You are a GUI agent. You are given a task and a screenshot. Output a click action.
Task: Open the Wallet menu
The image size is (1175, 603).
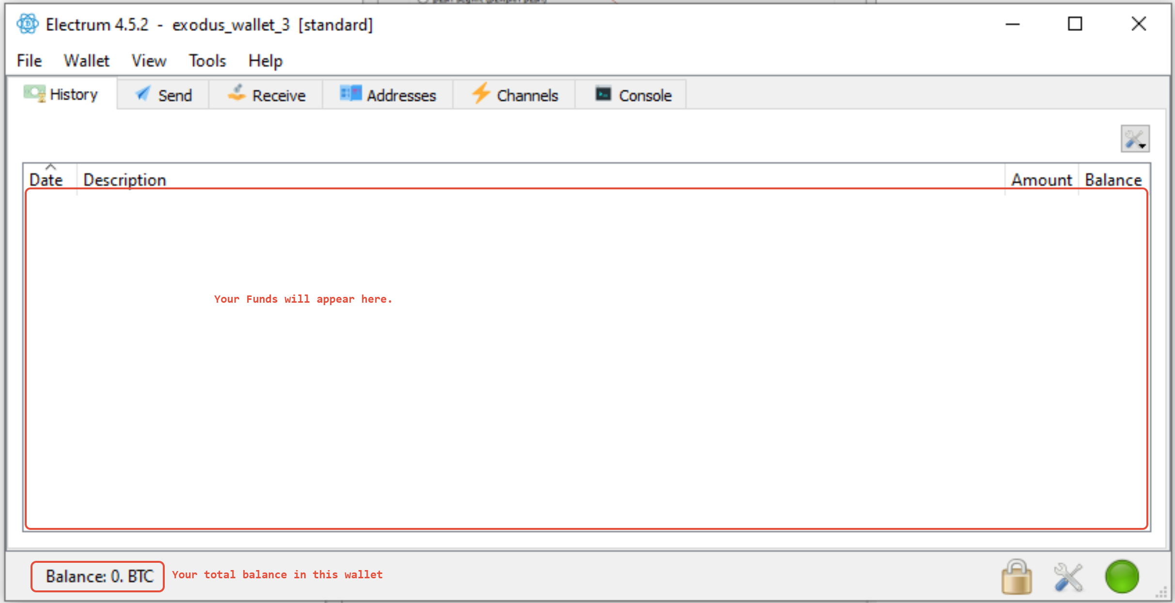[x=86, y=61]
